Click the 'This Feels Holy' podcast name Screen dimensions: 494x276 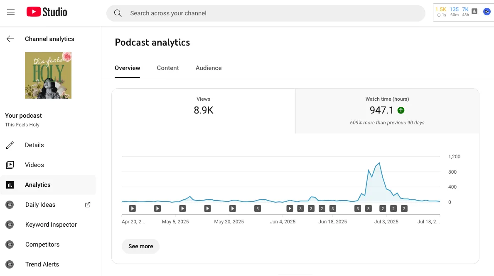click(x=22, y=125)
